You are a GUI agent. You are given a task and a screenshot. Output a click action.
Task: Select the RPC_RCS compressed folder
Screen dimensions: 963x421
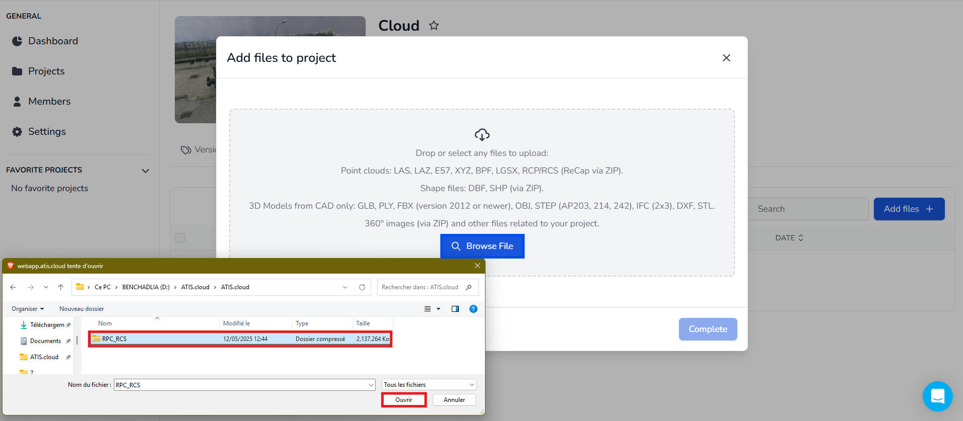(x=115, y=339)
